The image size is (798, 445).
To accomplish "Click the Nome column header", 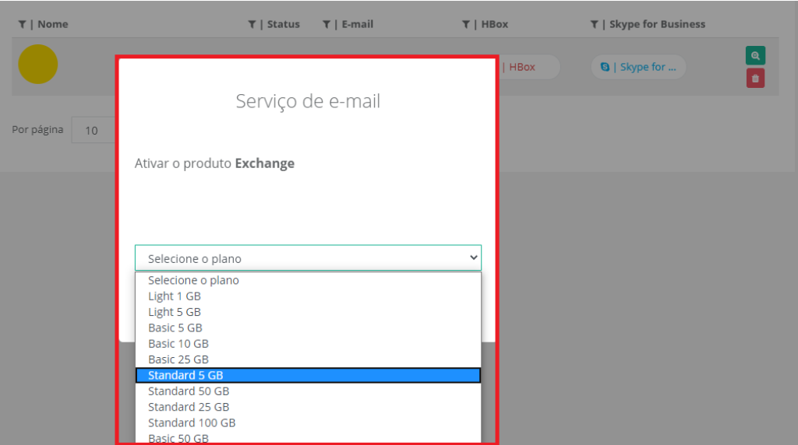I will tap(53, 24).
